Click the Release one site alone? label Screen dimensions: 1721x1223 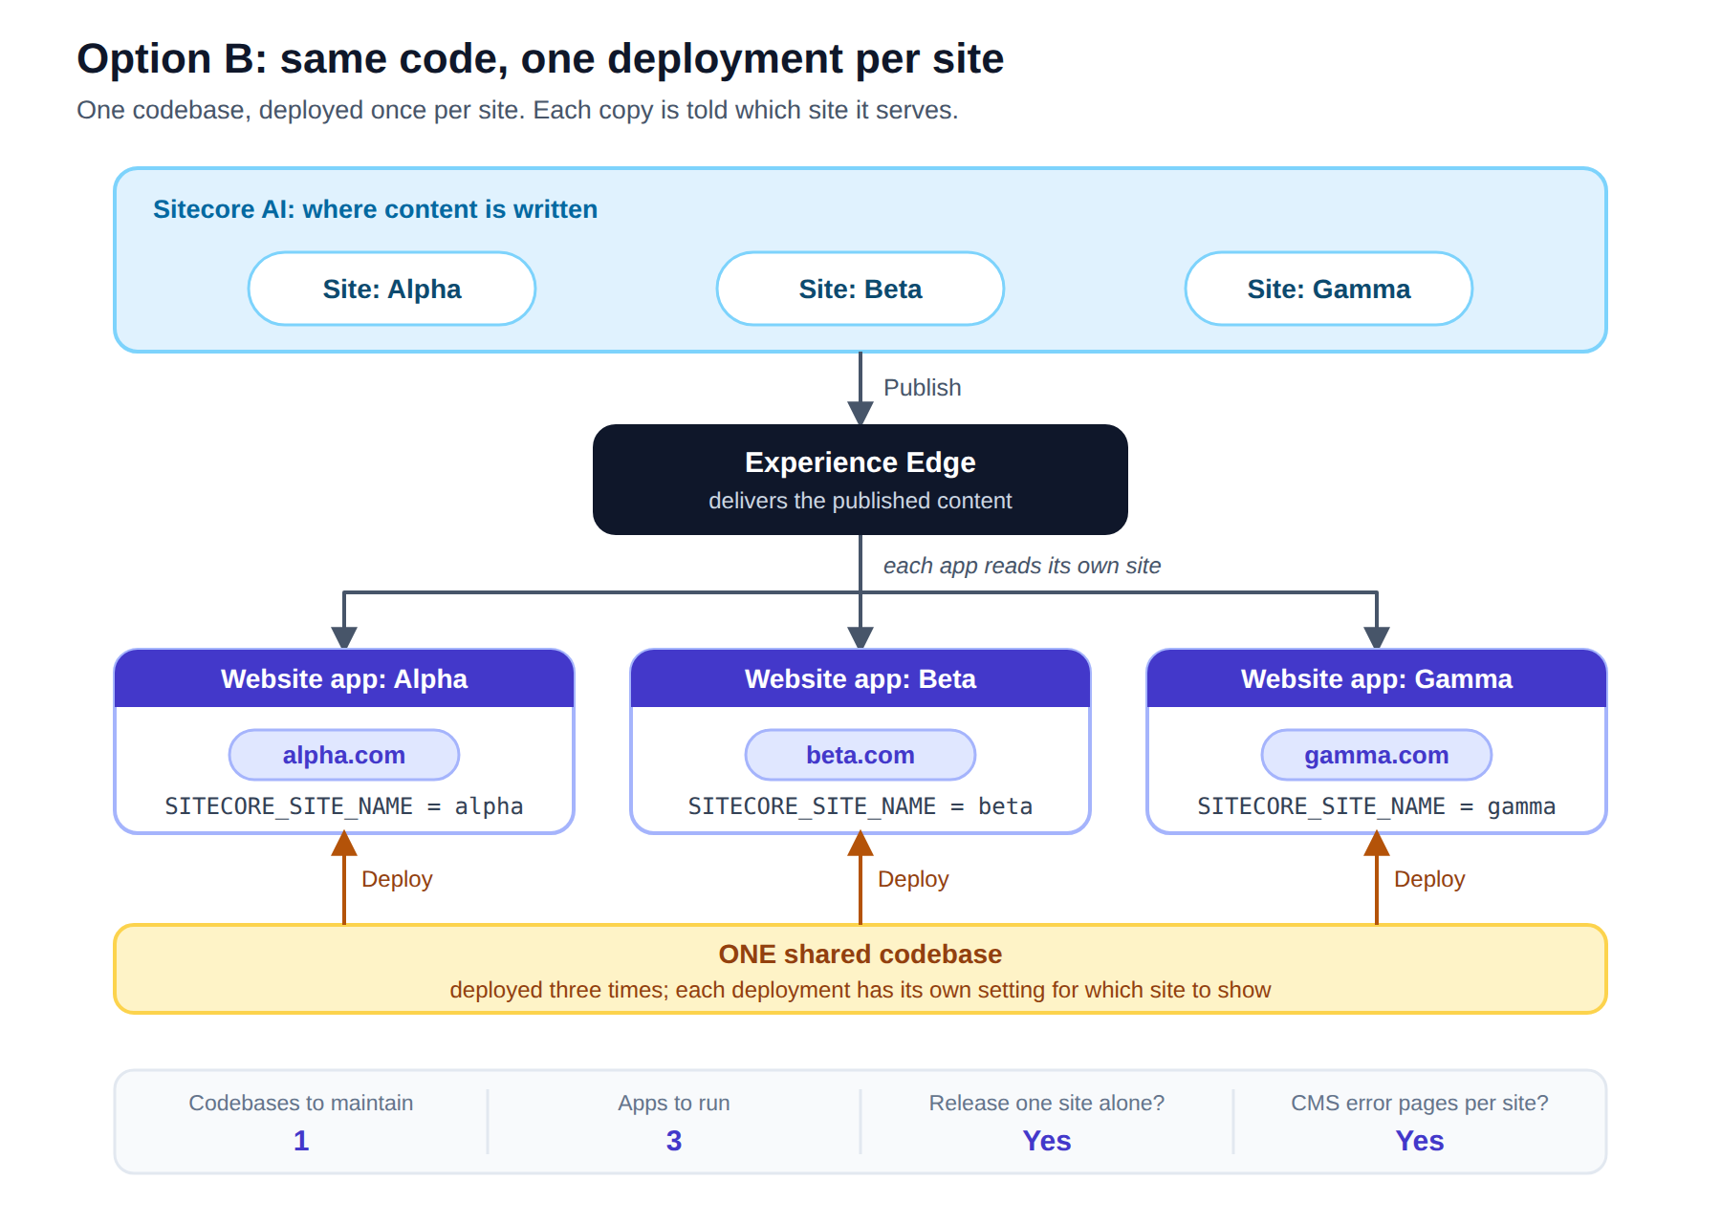(x=1047, y=1103)
